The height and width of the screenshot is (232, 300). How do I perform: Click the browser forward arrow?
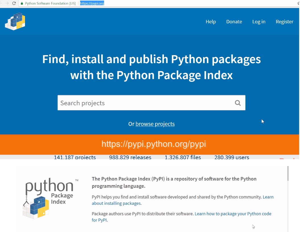pyautogui.click(x=7, y=3)
